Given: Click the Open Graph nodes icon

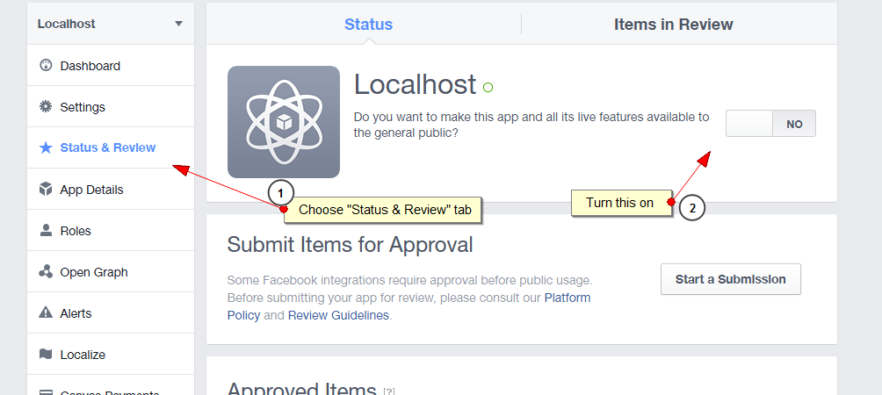Looking at the screenshot, I should tap(46, 271).
